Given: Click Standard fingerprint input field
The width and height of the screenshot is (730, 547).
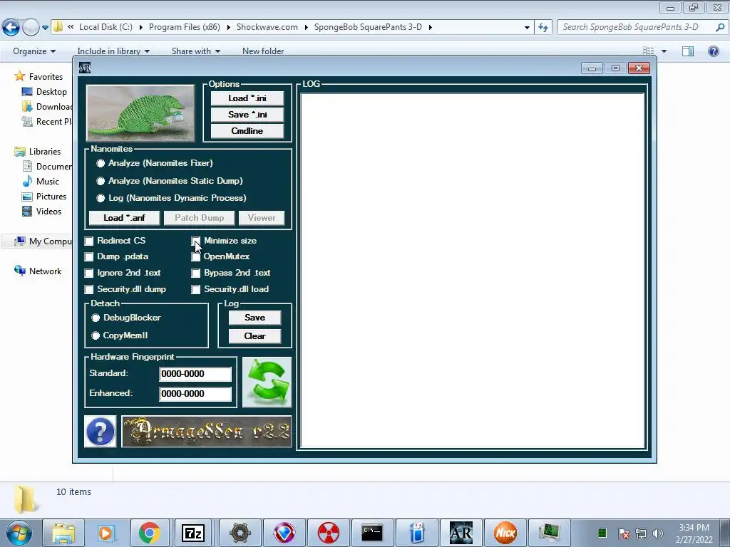Looking at the screenshot, I should [x=195, y=374].
